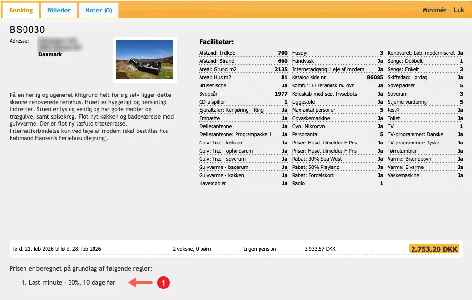Close the panel with Luk
The image size is (472, 300).
[459, 10]
